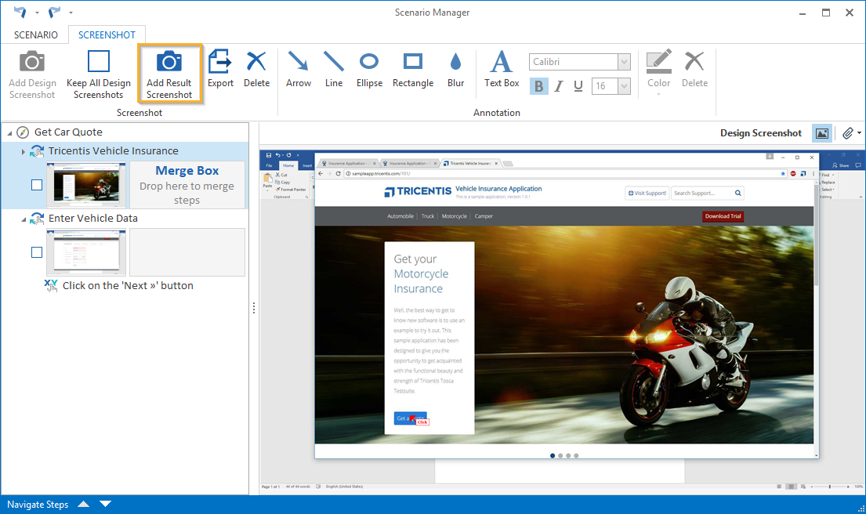Open the font size dropdown showing 16
866x514 pixels.
(x=624, y=86)
